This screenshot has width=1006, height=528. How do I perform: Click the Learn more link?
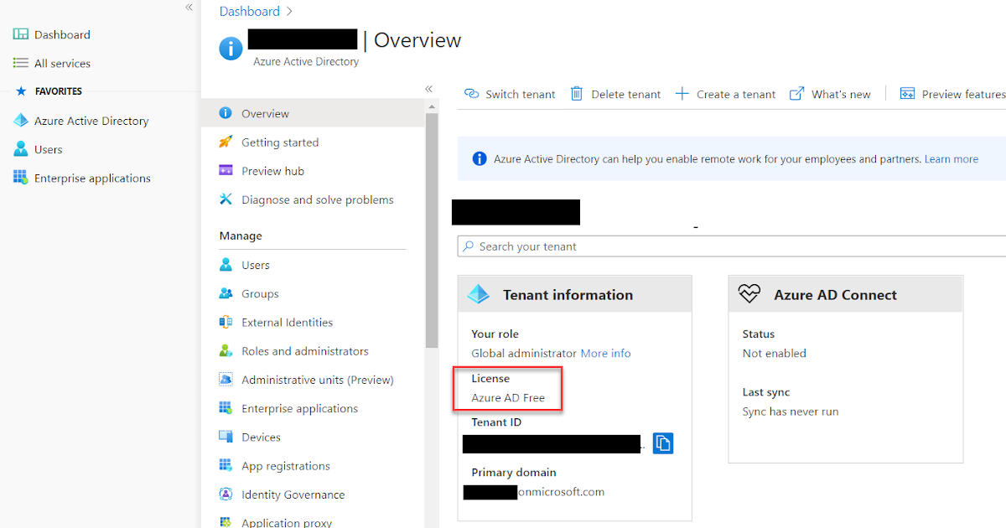[951, 158]
